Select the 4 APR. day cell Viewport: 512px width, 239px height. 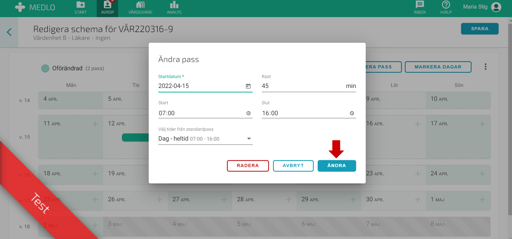pyautogui.click(x=71, y=100)
